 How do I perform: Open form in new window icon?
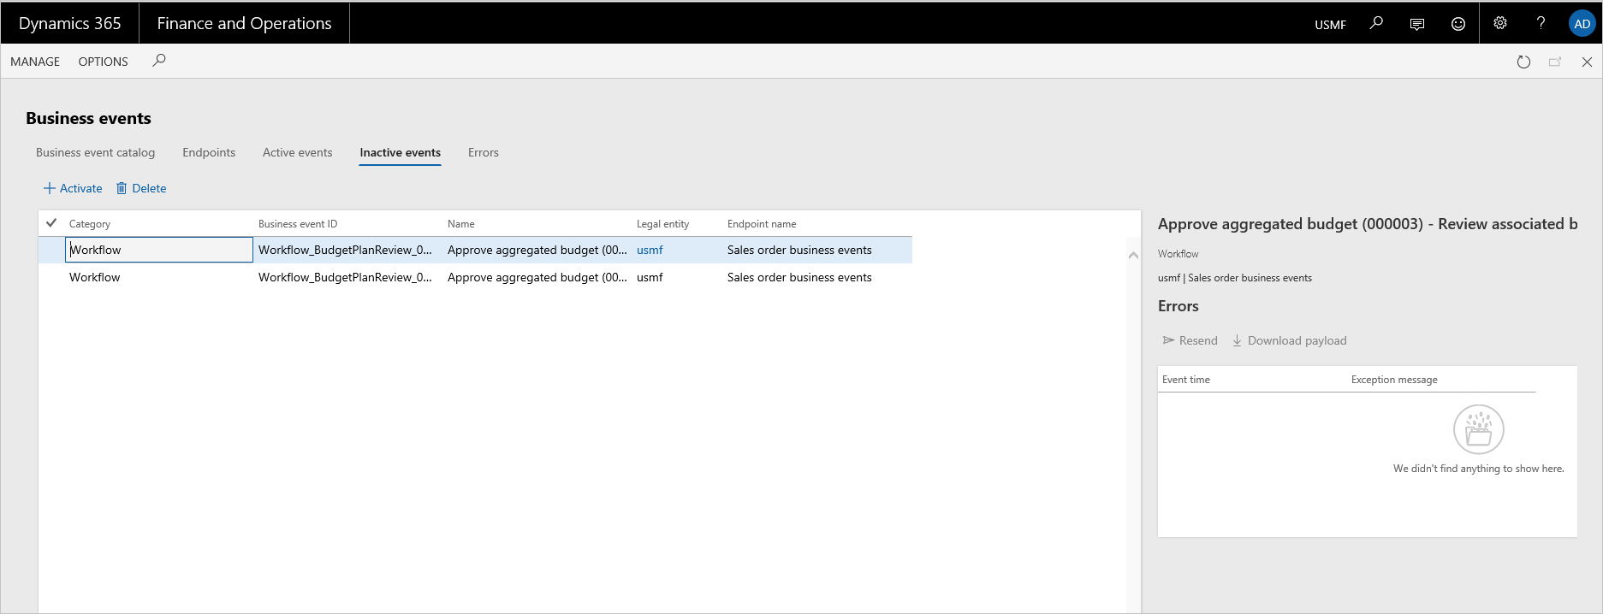(x=1555, y=62)
